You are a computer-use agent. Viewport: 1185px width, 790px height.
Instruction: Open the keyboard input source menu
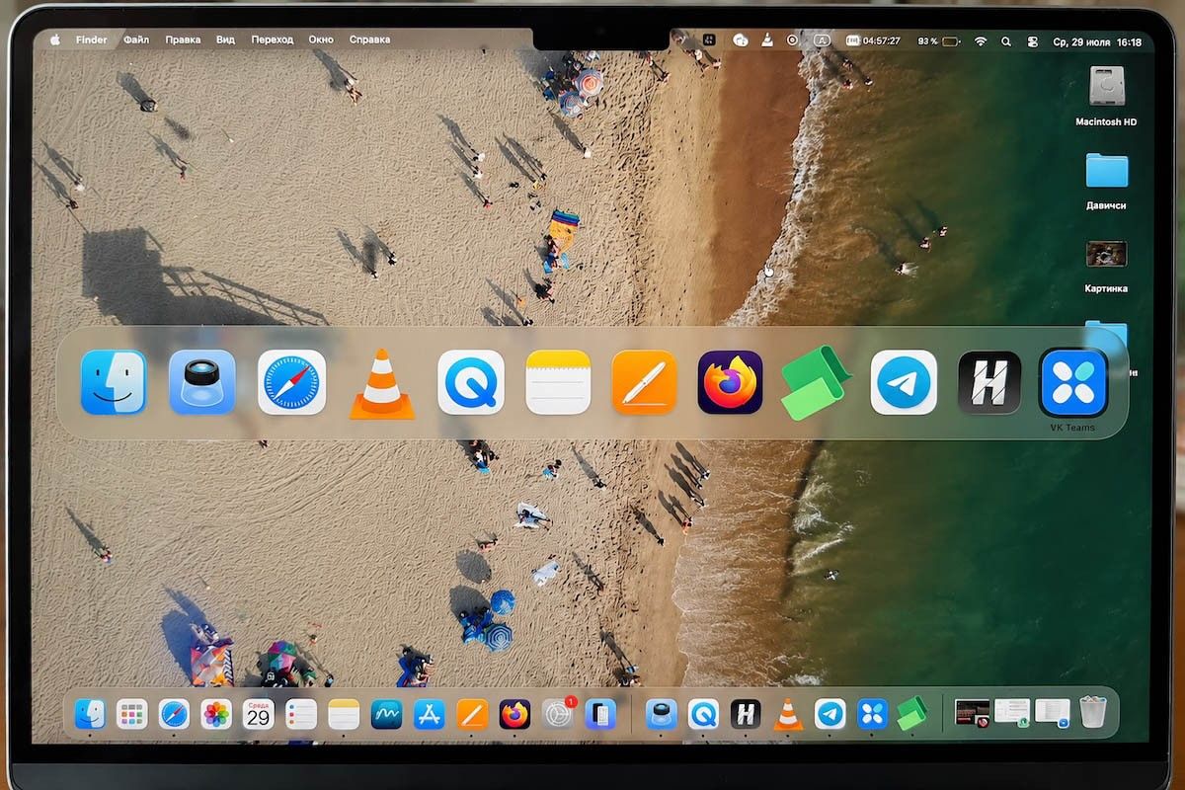[823, 40]
